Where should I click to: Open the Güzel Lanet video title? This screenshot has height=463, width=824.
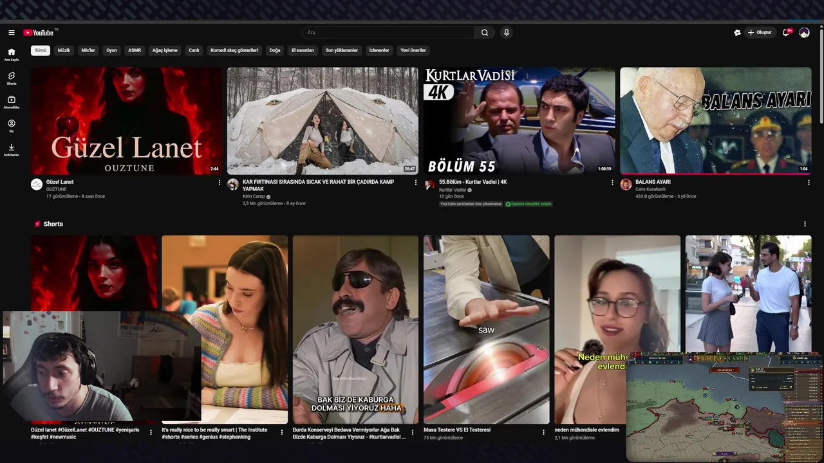(60, 182)
